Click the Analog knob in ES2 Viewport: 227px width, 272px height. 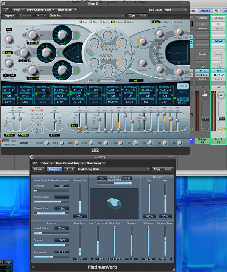(x=9, y=40)
